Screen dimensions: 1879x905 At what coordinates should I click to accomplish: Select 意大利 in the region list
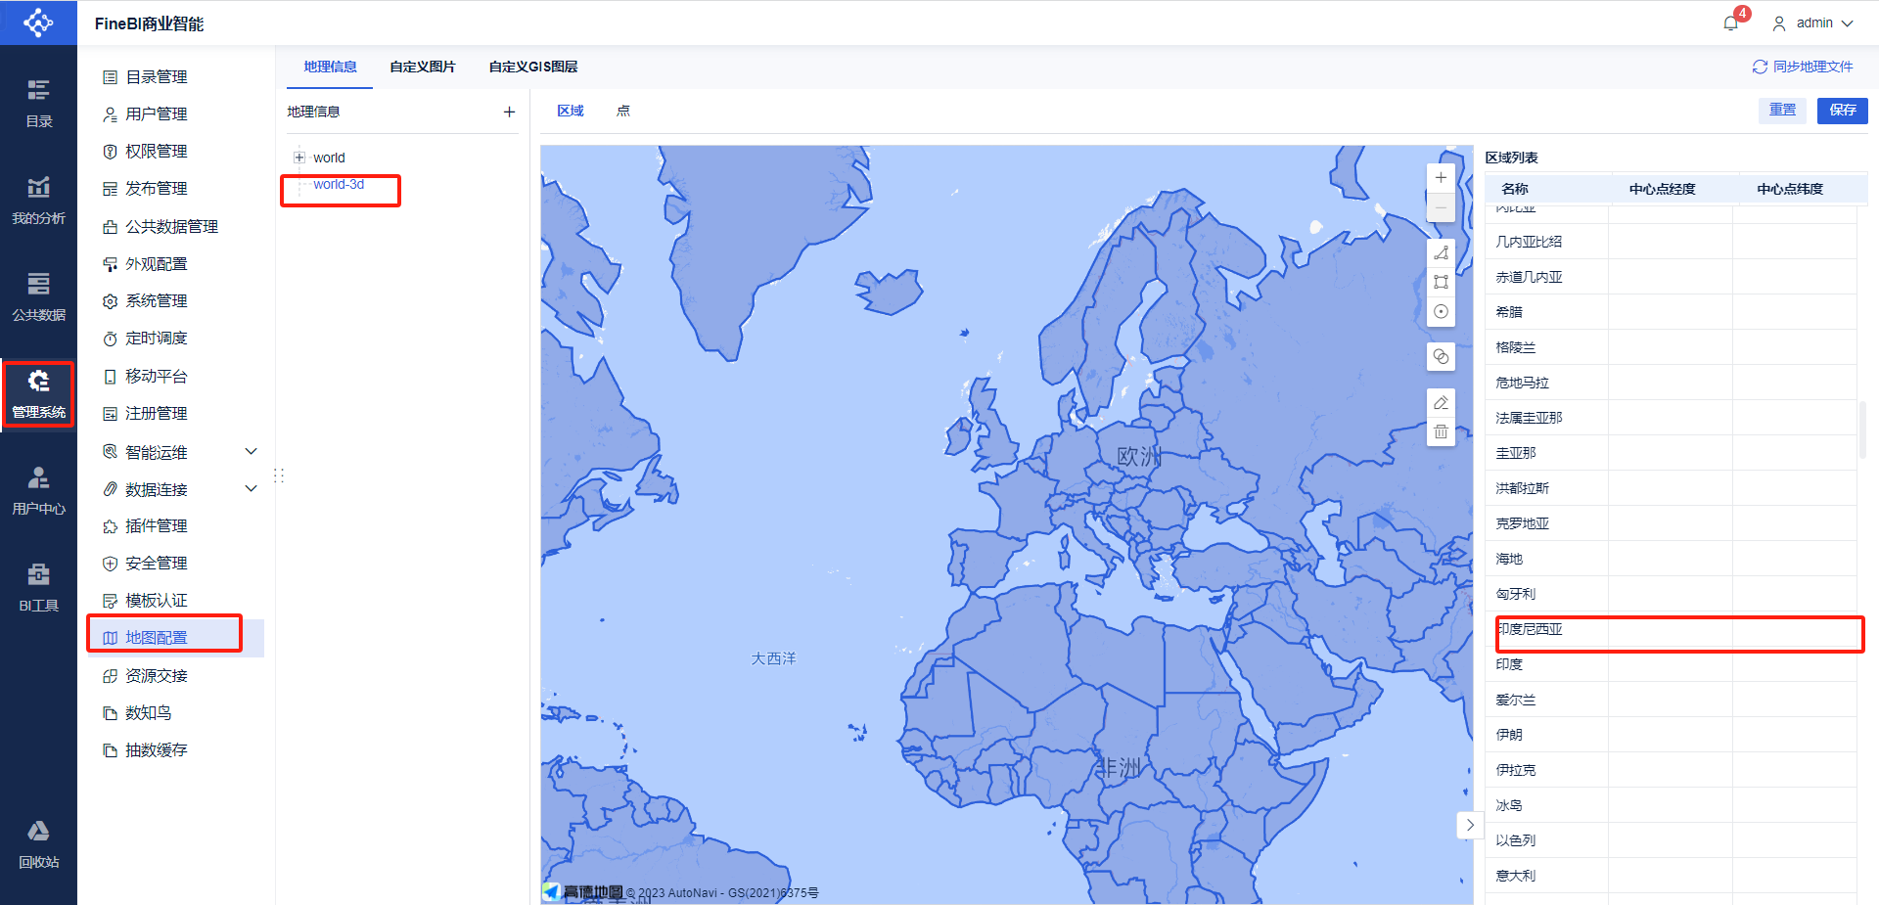(x=1515, y=876)
